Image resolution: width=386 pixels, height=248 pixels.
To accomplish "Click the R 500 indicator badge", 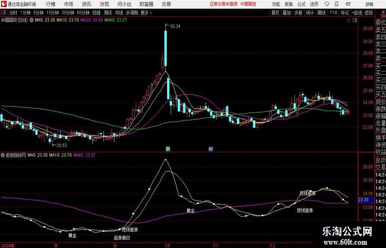I will [x=383, y=14].
